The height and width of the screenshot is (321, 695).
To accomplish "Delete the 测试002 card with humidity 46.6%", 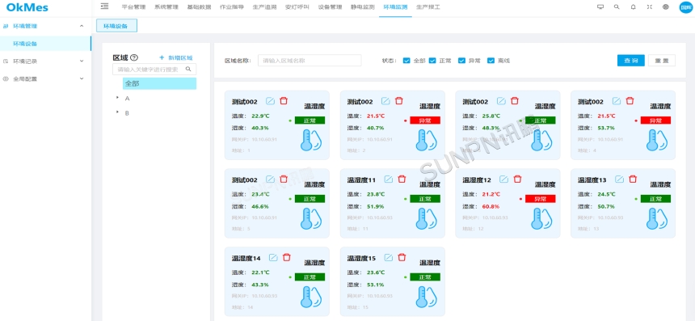I will 284,180.
